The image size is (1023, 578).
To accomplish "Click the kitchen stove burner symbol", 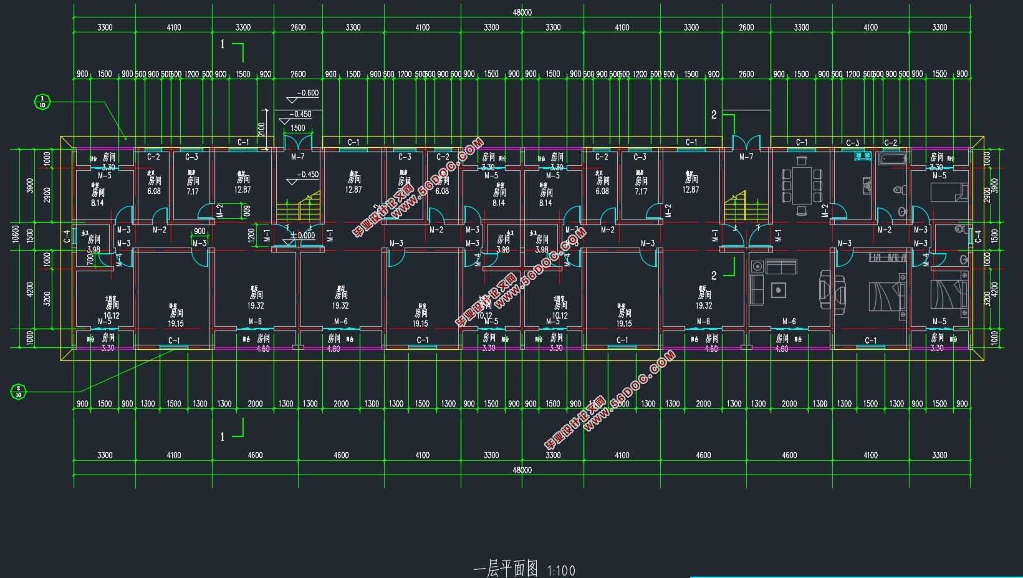I will point(863,154).
